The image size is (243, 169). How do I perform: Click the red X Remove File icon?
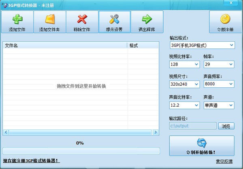82,19
